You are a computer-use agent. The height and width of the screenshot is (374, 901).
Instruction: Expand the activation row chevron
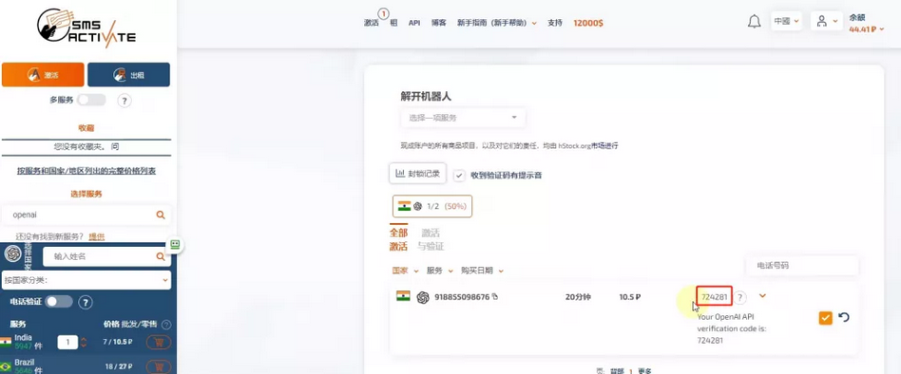pos(762,296)
